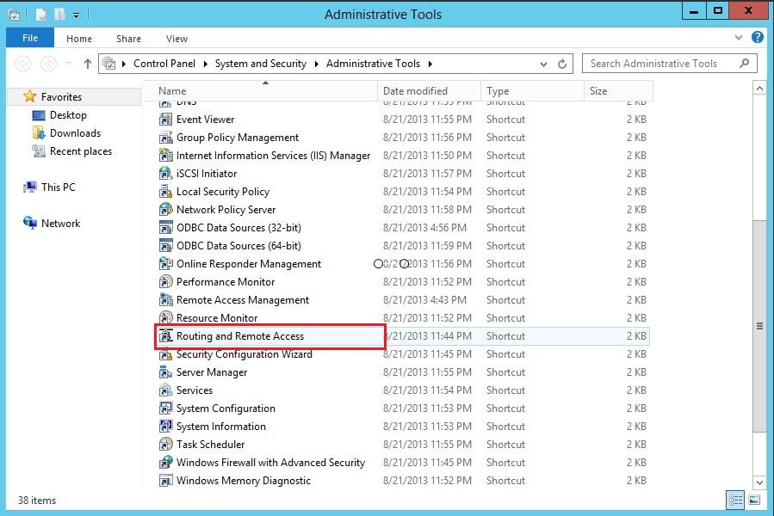This screenshot has width=774, height=516.
Task: Open the File menu
Action: [29, 38]
